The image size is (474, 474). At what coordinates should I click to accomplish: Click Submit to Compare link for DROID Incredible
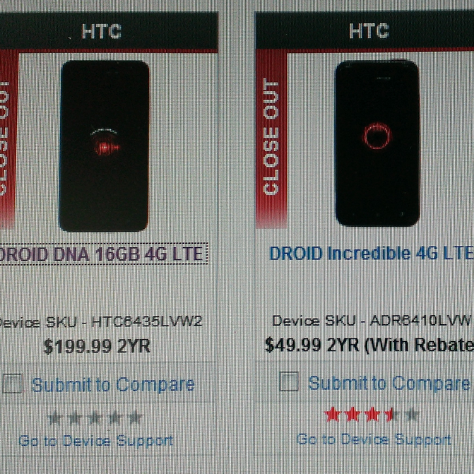(389, 383)
